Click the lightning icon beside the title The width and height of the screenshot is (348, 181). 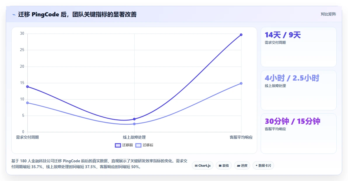[x=14, y=15]
